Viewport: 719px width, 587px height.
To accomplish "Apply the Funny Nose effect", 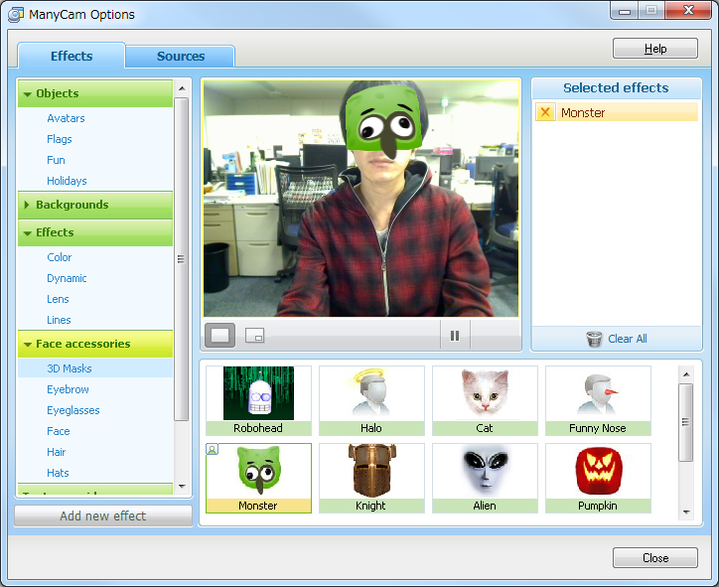I will click(598, 400).
